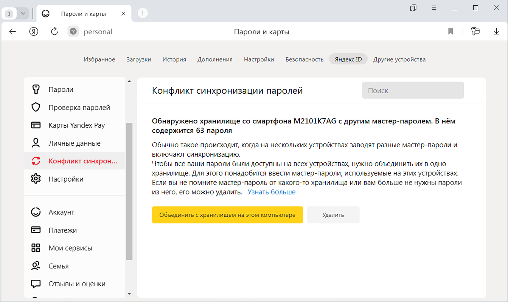Image resolution: width=508 pixels, height=302 pixels.
Task: Open downloads via the download arrow icon
Action: 497,32
